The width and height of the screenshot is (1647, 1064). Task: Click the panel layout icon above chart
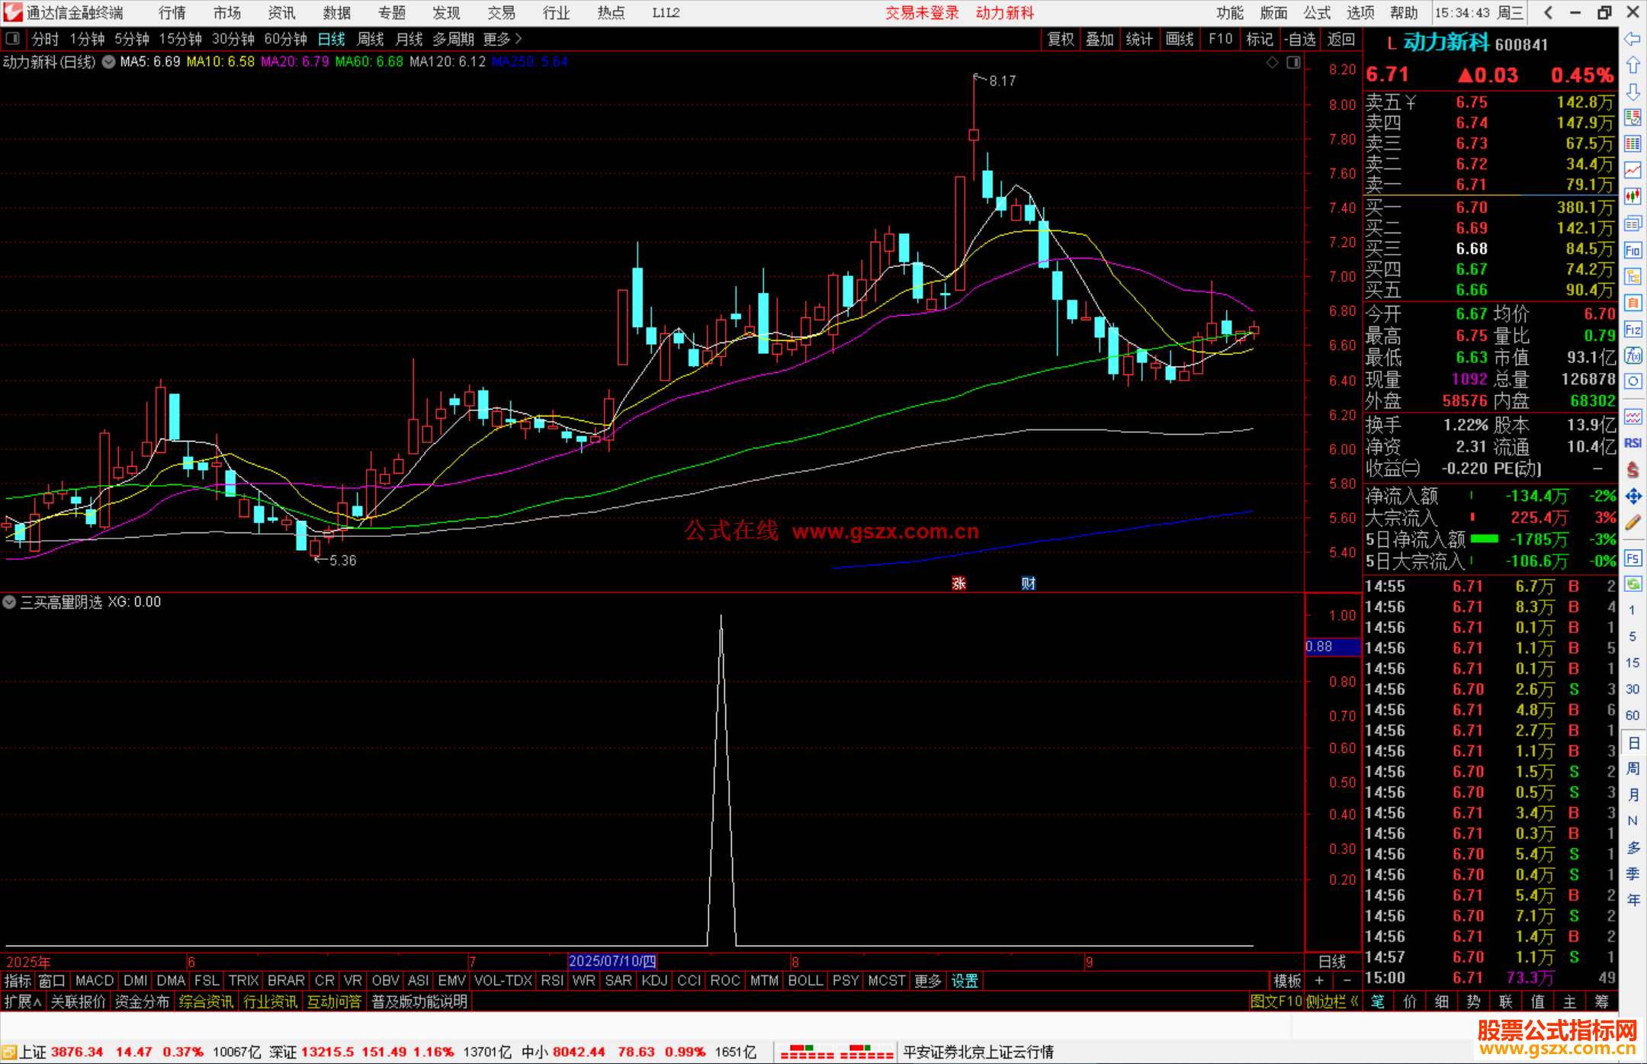point(1294,63)
